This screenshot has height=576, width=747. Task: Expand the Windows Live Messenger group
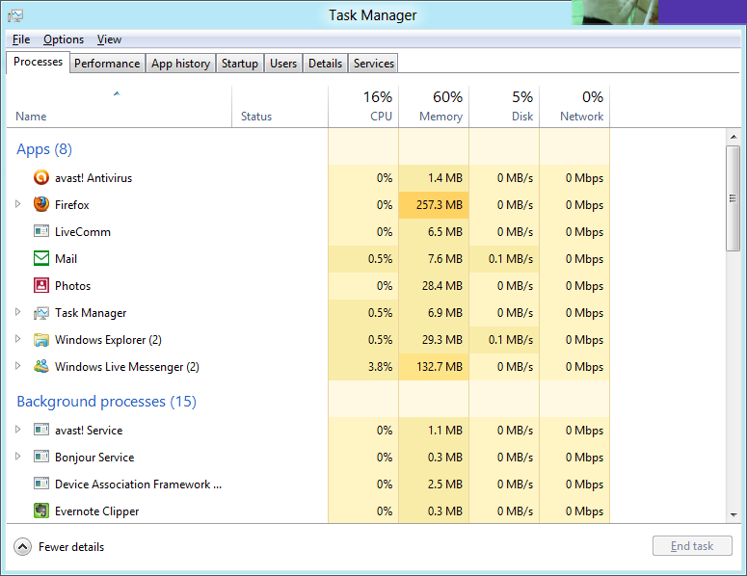(18, 367)
